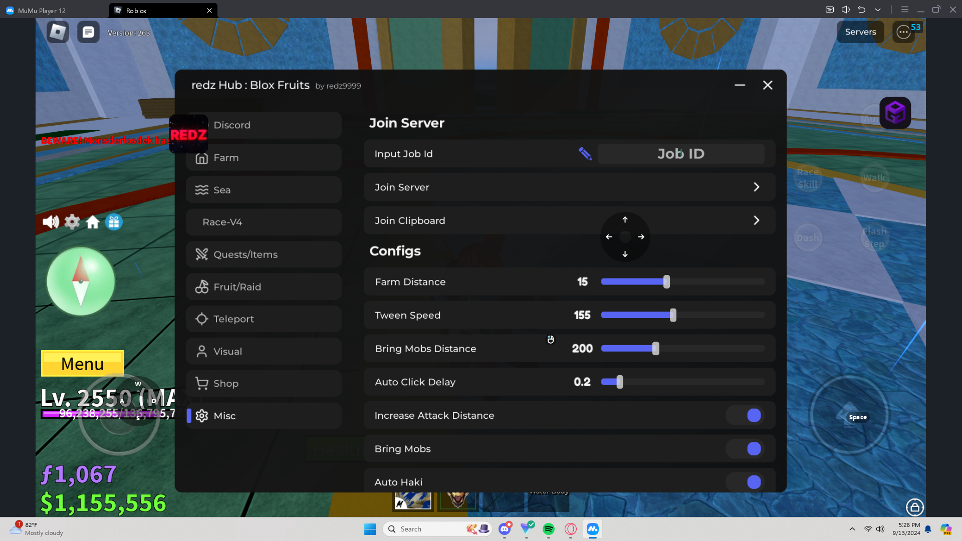962x541 pixels.
Task: Open Opera browser from the taskbar
Action: point(571,529)
